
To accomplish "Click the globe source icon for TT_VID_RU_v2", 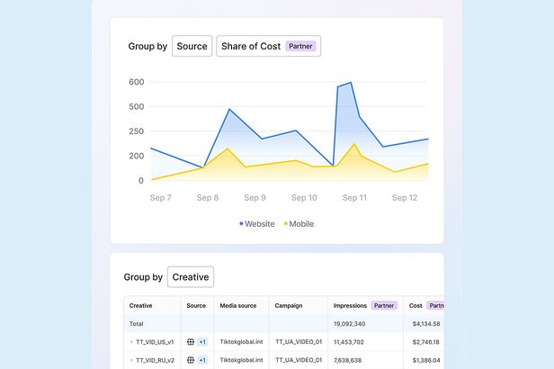I will pos(191,360).
